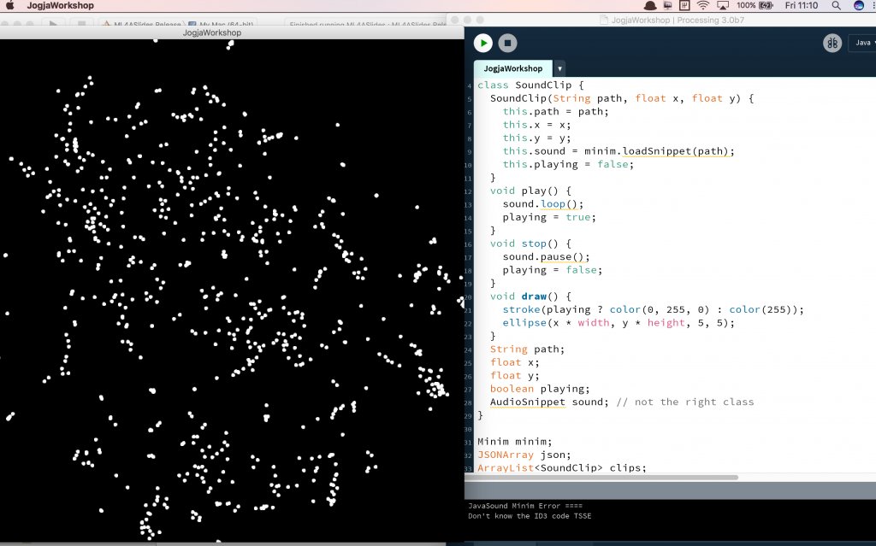Open the Wi-Fi status menu icon
The width and height of the screenshot is (876, 546).
702,5
